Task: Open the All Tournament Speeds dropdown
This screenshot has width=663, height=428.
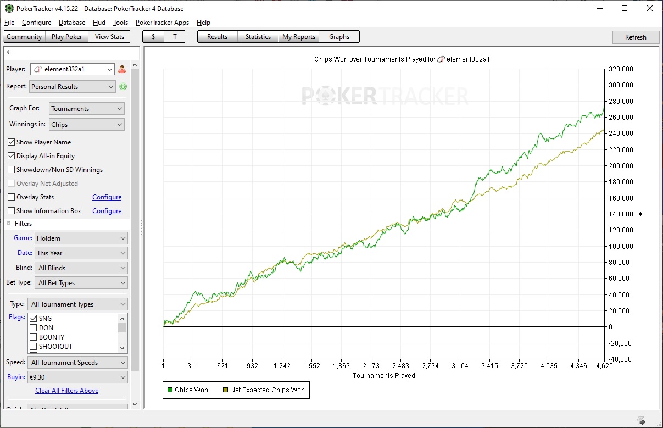Action: [78, 363]
